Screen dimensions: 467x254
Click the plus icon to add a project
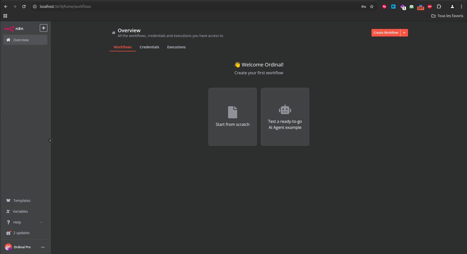[x=43, y=28]
